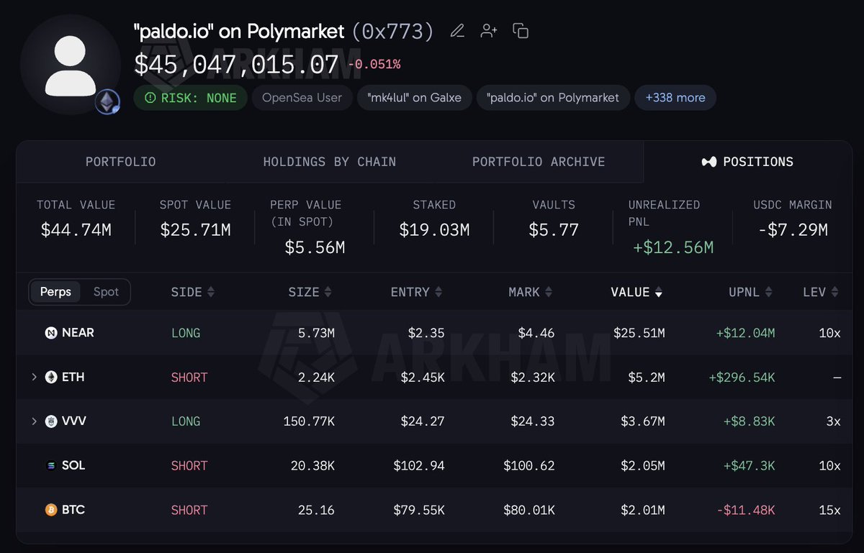Click the BTC entry $79.55K cell
Viewport: 864px width, 553px height.
(x=419, y=510)
